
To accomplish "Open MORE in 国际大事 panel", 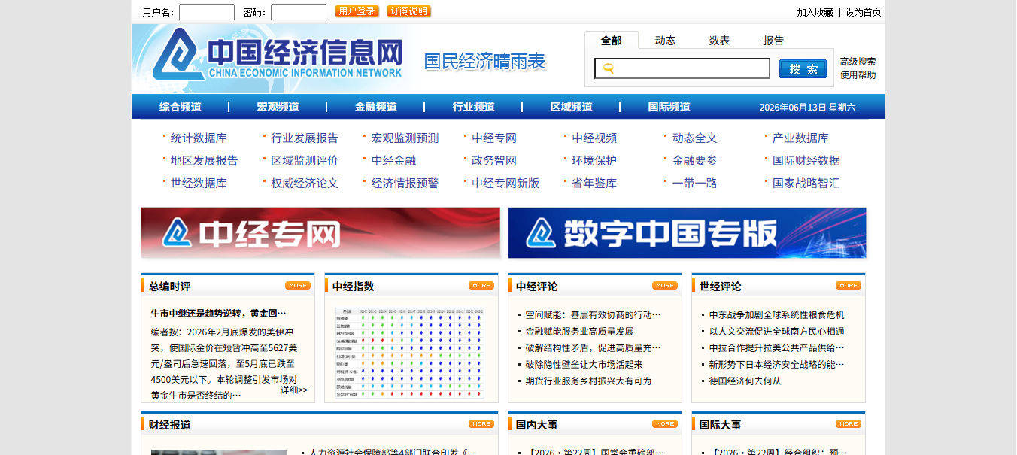I will click(849, 424).
